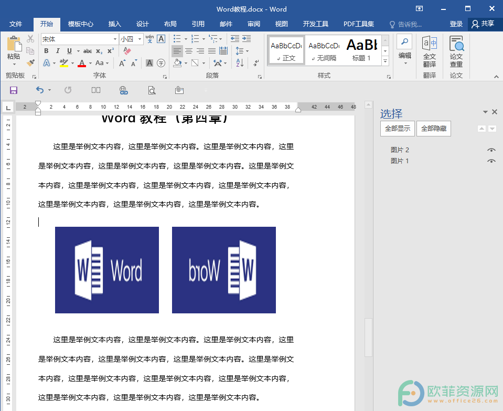Open the Borders dropdown arrow
This screenshot has height=411, width=503.
pyautogui.click(x=204, y=64)
